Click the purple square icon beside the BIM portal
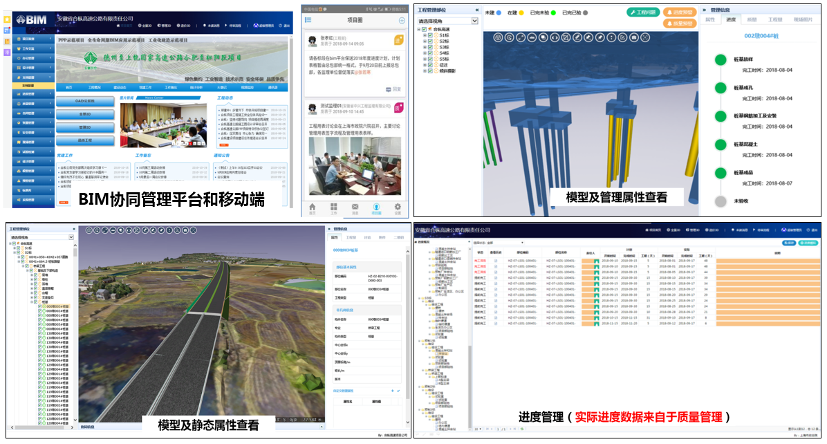827x444 pixels. [x=7, y=52]
